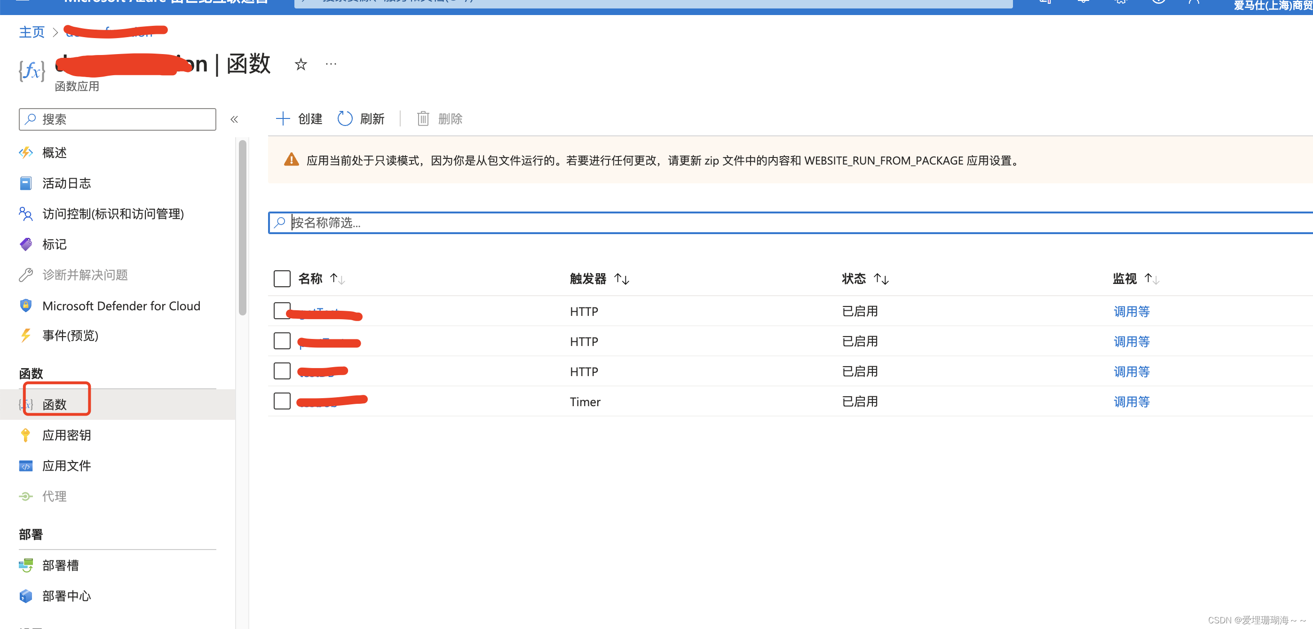Click the favorite star icon beside title
The height and width of the screenshot is (629, 1313).
(x=301, y=65)
